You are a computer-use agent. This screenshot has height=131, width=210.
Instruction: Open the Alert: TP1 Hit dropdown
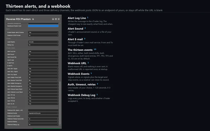[43, 95]
